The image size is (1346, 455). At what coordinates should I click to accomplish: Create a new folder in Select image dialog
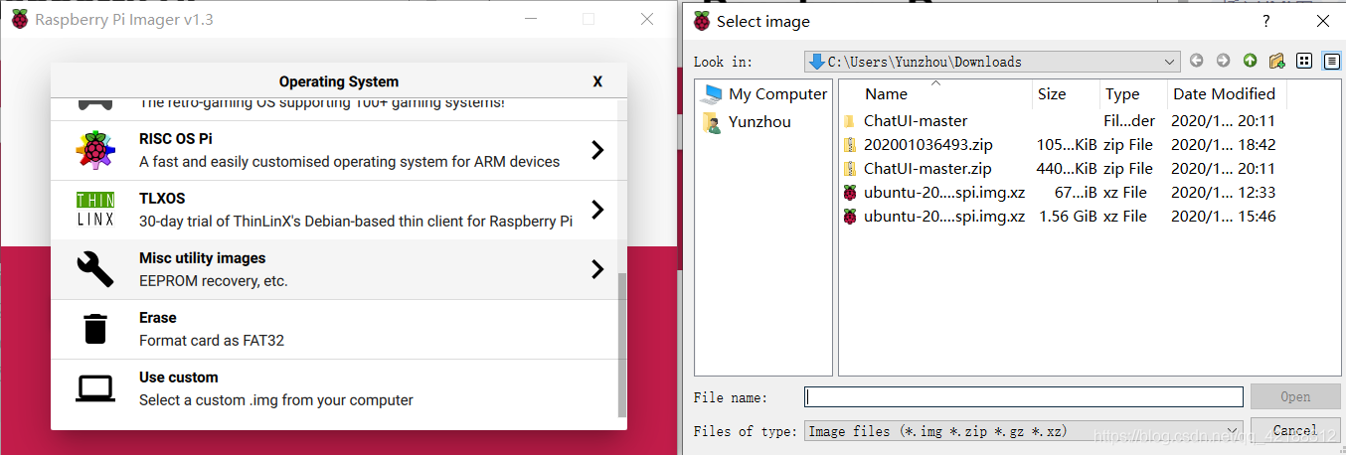(1277, 61)
